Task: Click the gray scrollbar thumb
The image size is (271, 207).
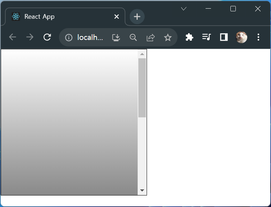Action: click(x=142, y=88)
